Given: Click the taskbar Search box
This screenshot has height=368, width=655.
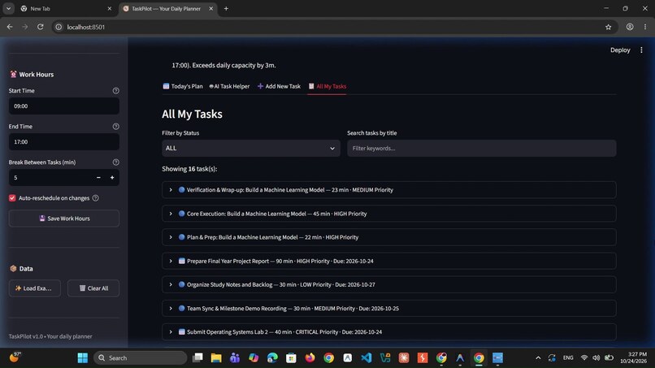Looking at the screenshot, I should [x=141, y=358].
